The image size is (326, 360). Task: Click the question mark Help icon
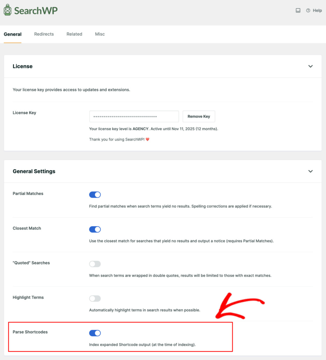(x=308, y=10)
